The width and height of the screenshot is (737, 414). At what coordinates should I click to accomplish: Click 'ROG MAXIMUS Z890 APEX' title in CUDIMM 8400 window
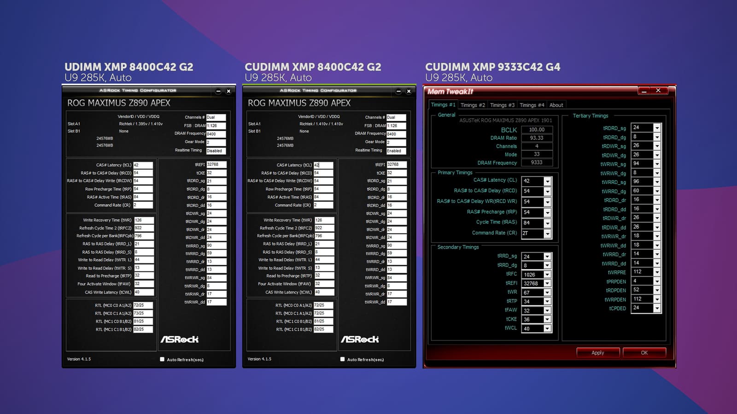[x=299, y=103]
